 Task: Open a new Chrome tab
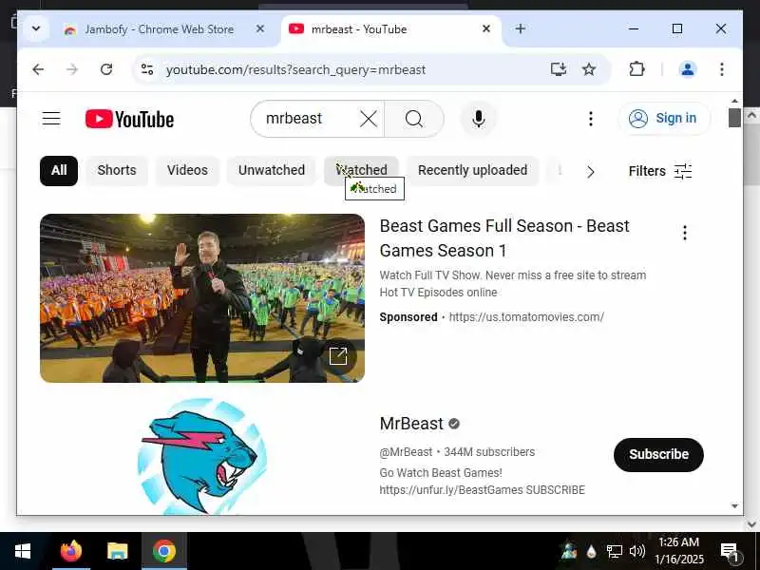pos(520,29)
